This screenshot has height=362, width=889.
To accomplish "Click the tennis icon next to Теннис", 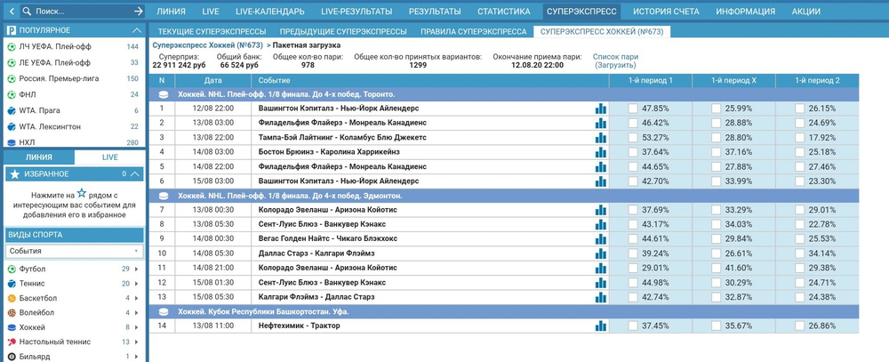I will pyautogui.click(x=12, y=284).
